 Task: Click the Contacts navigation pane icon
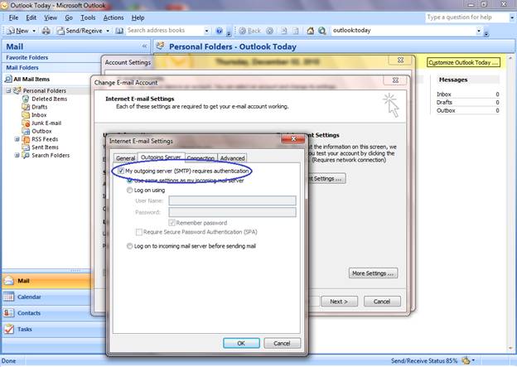coord(9,313)
